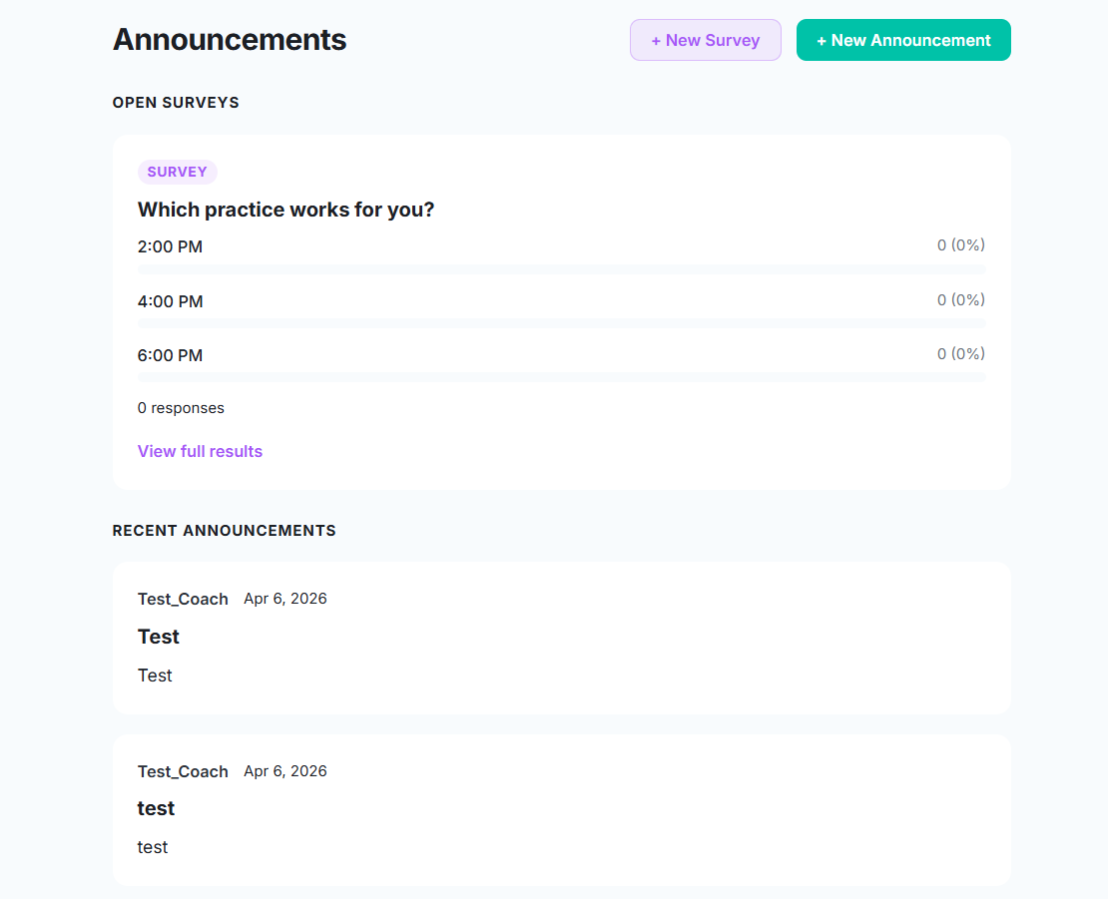
Task: Click the Apr 6, 2026 date on the second announcement
Action: pos(285,770)
